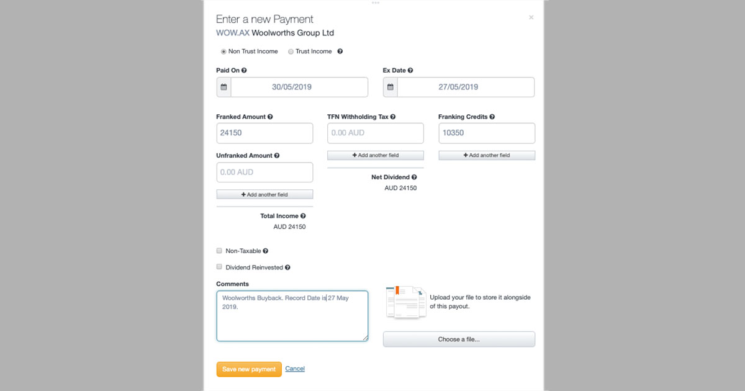This screenshot has width=745, height=391.
Task: Cancel the new payment entry
Action: [x=295, y=369]
